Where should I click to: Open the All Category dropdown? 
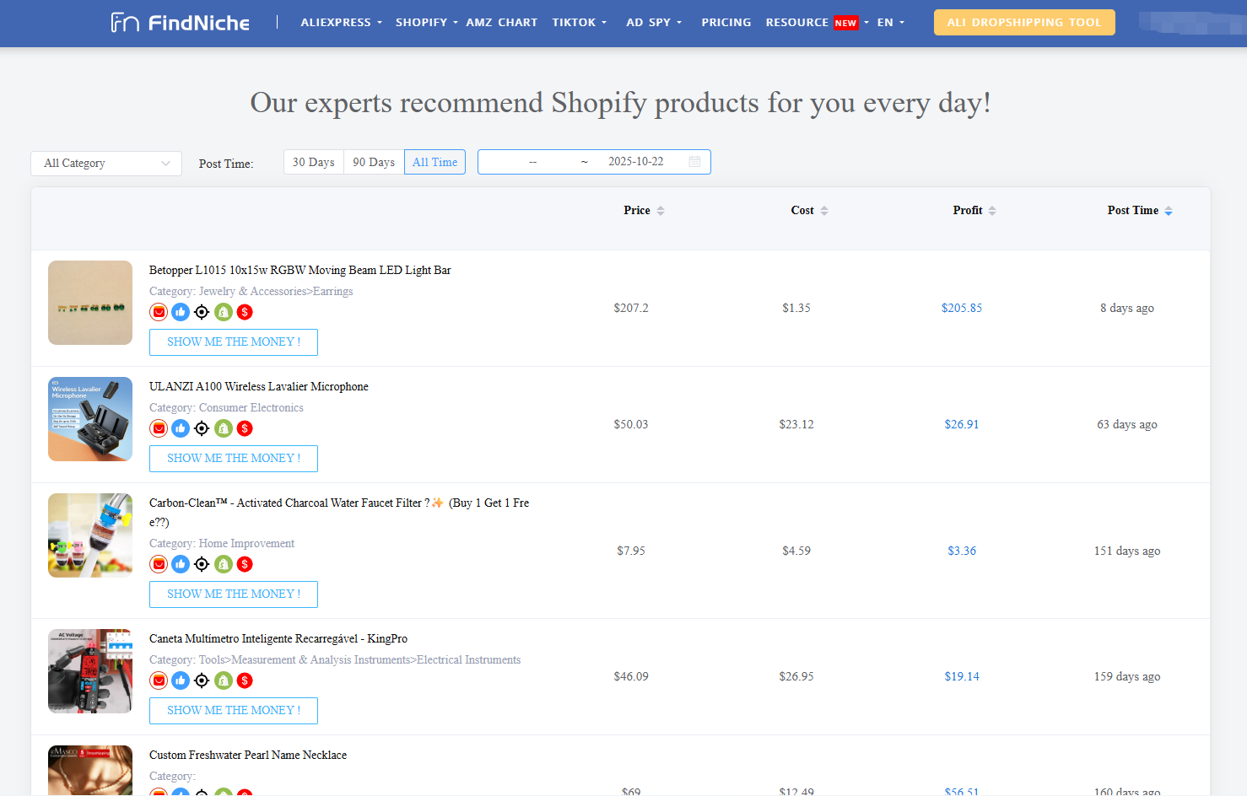click(106, 164)
